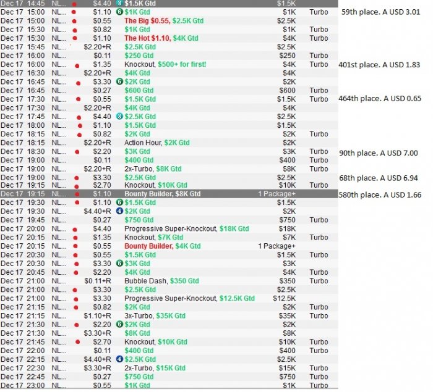This screenshot has width=433, height=392.
Task: Click the 4-max icon on the 22:15 $2.5K Gtd row
Action: coord(119,359)
